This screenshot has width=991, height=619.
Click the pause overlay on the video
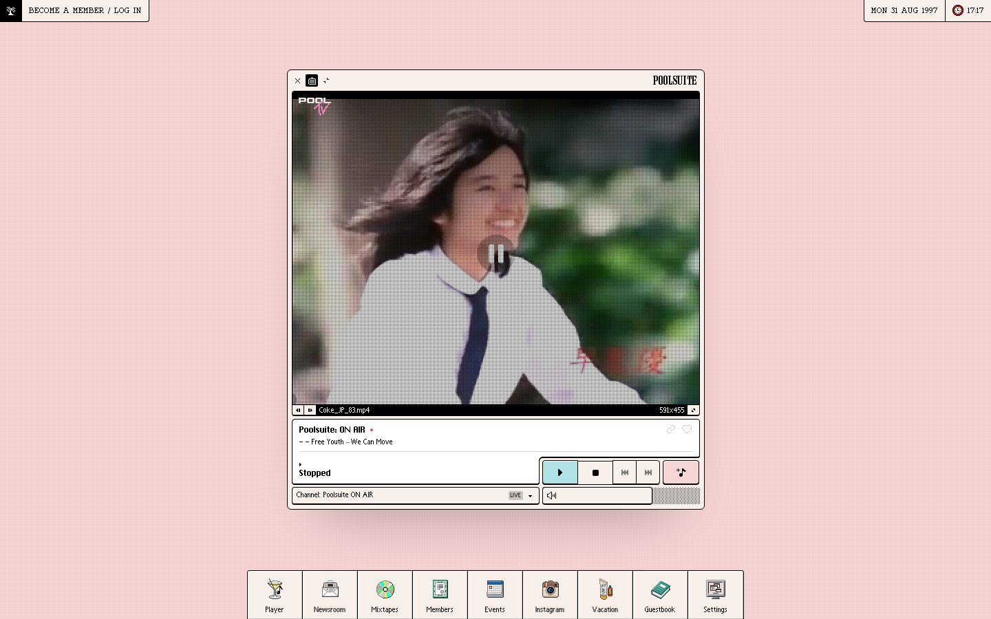(x=495, y=254)
